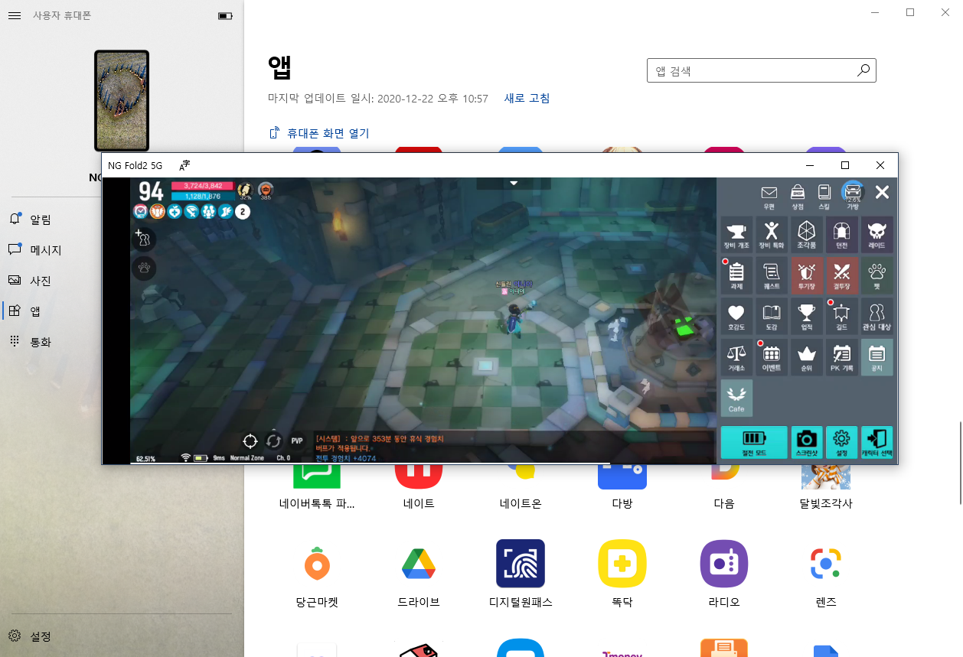Open the 가방 bag inventory icon
This screenshot has height=657, width=963.
coord(853,196)
